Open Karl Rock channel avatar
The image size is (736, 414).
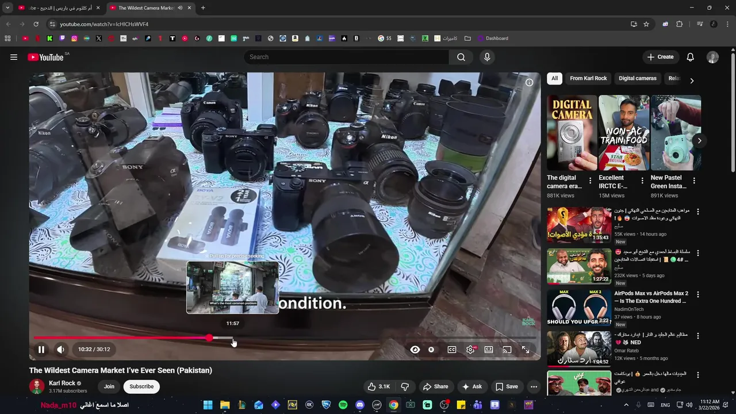[x=37, y=386]
